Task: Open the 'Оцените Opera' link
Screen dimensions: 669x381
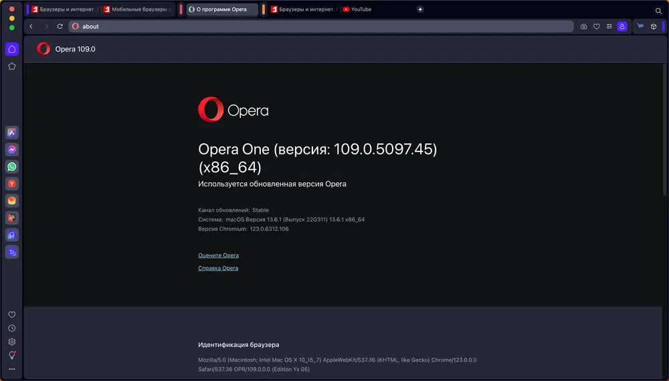Action: click(219, 255)
